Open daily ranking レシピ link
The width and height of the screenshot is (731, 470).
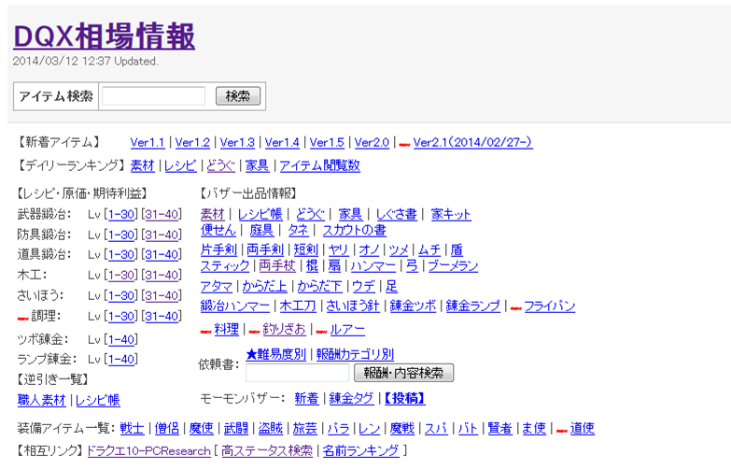[x=180, y=165]
